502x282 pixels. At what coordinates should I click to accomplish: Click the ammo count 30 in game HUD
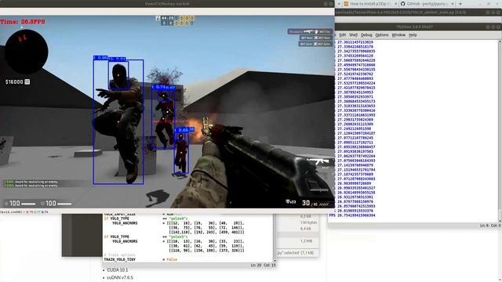coord(306,203)
